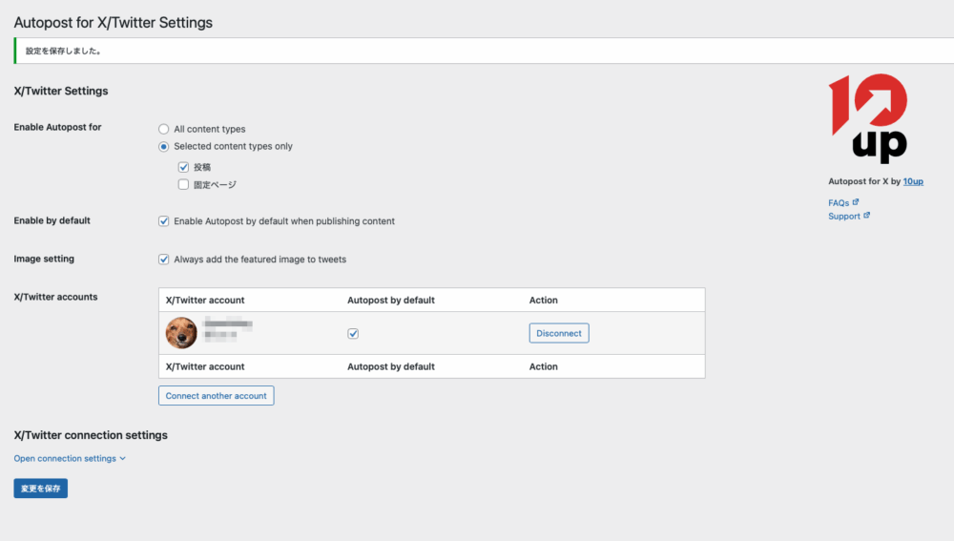This screenshot has height=541, width=954.
Task: Toggle Enable Autopost by default when publishing
Action: pos(164,221)
